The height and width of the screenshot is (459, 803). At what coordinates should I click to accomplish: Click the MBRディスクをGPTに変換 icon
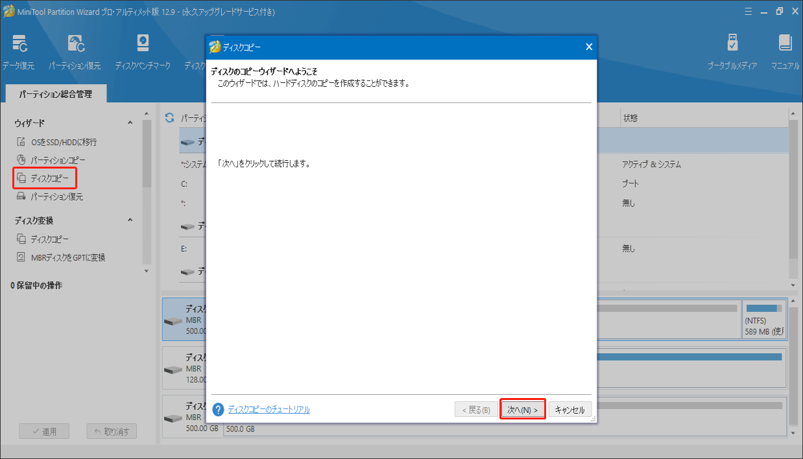click(x=21, y=257)
